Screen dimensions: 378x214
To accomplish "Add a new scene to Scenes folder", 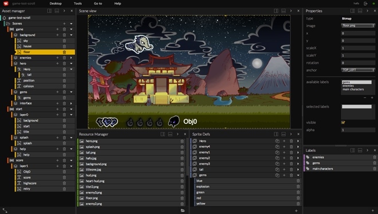I will coord(64,23).
